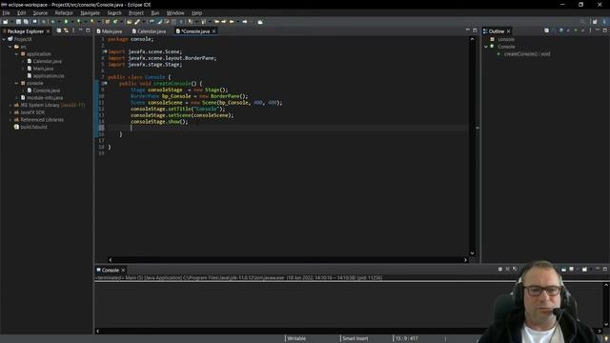The width and height of the screenshot is (610, 343).
Task: Open the Run menu
Action: coord(154,13)
